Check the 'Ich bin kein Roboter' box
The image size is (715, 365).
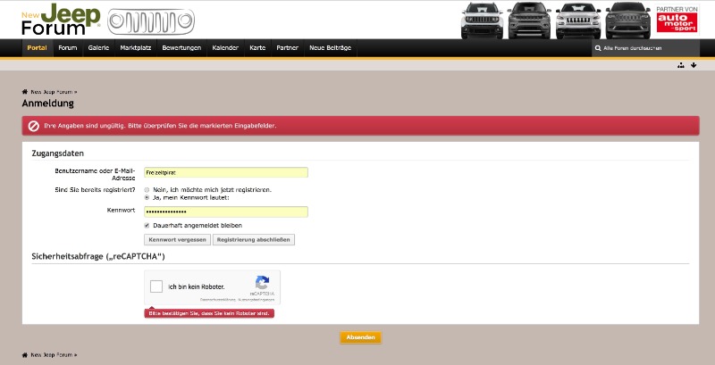point(156,286)
